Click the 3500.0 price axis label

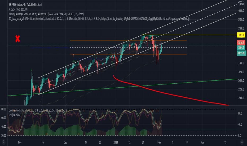(x=241, y=98)
